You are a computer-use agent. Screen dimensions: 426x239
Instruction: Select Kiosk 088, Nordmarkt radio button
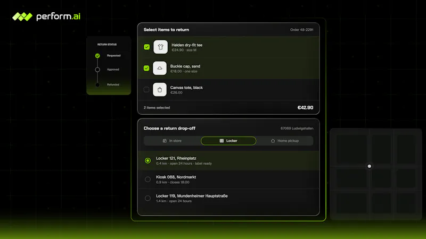[x=148, y=180]
